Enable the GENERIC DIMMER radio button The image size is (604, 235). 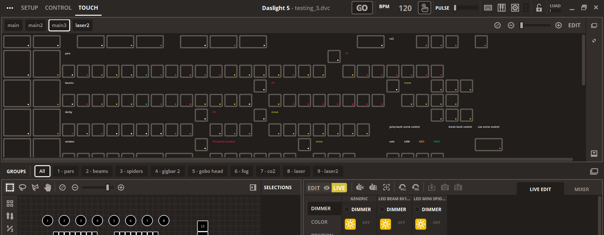347,209
